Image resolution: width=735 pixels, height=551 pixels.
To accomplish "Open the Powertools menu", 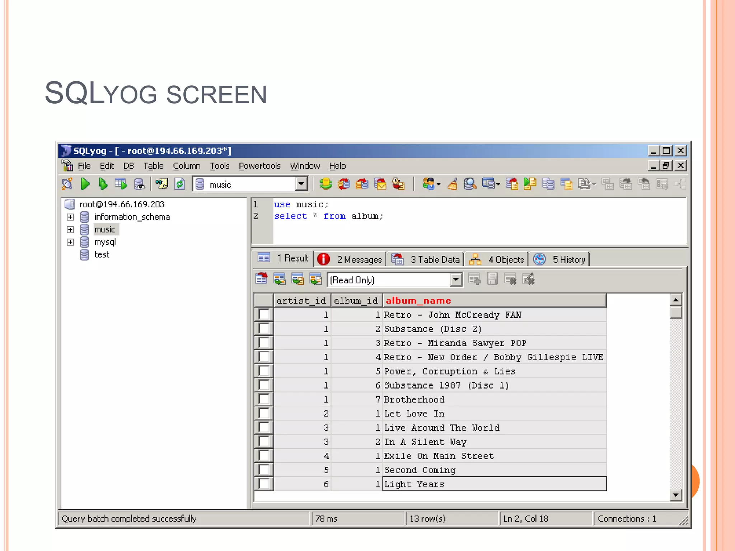I will pyautogui.click(x=259, y=166).
